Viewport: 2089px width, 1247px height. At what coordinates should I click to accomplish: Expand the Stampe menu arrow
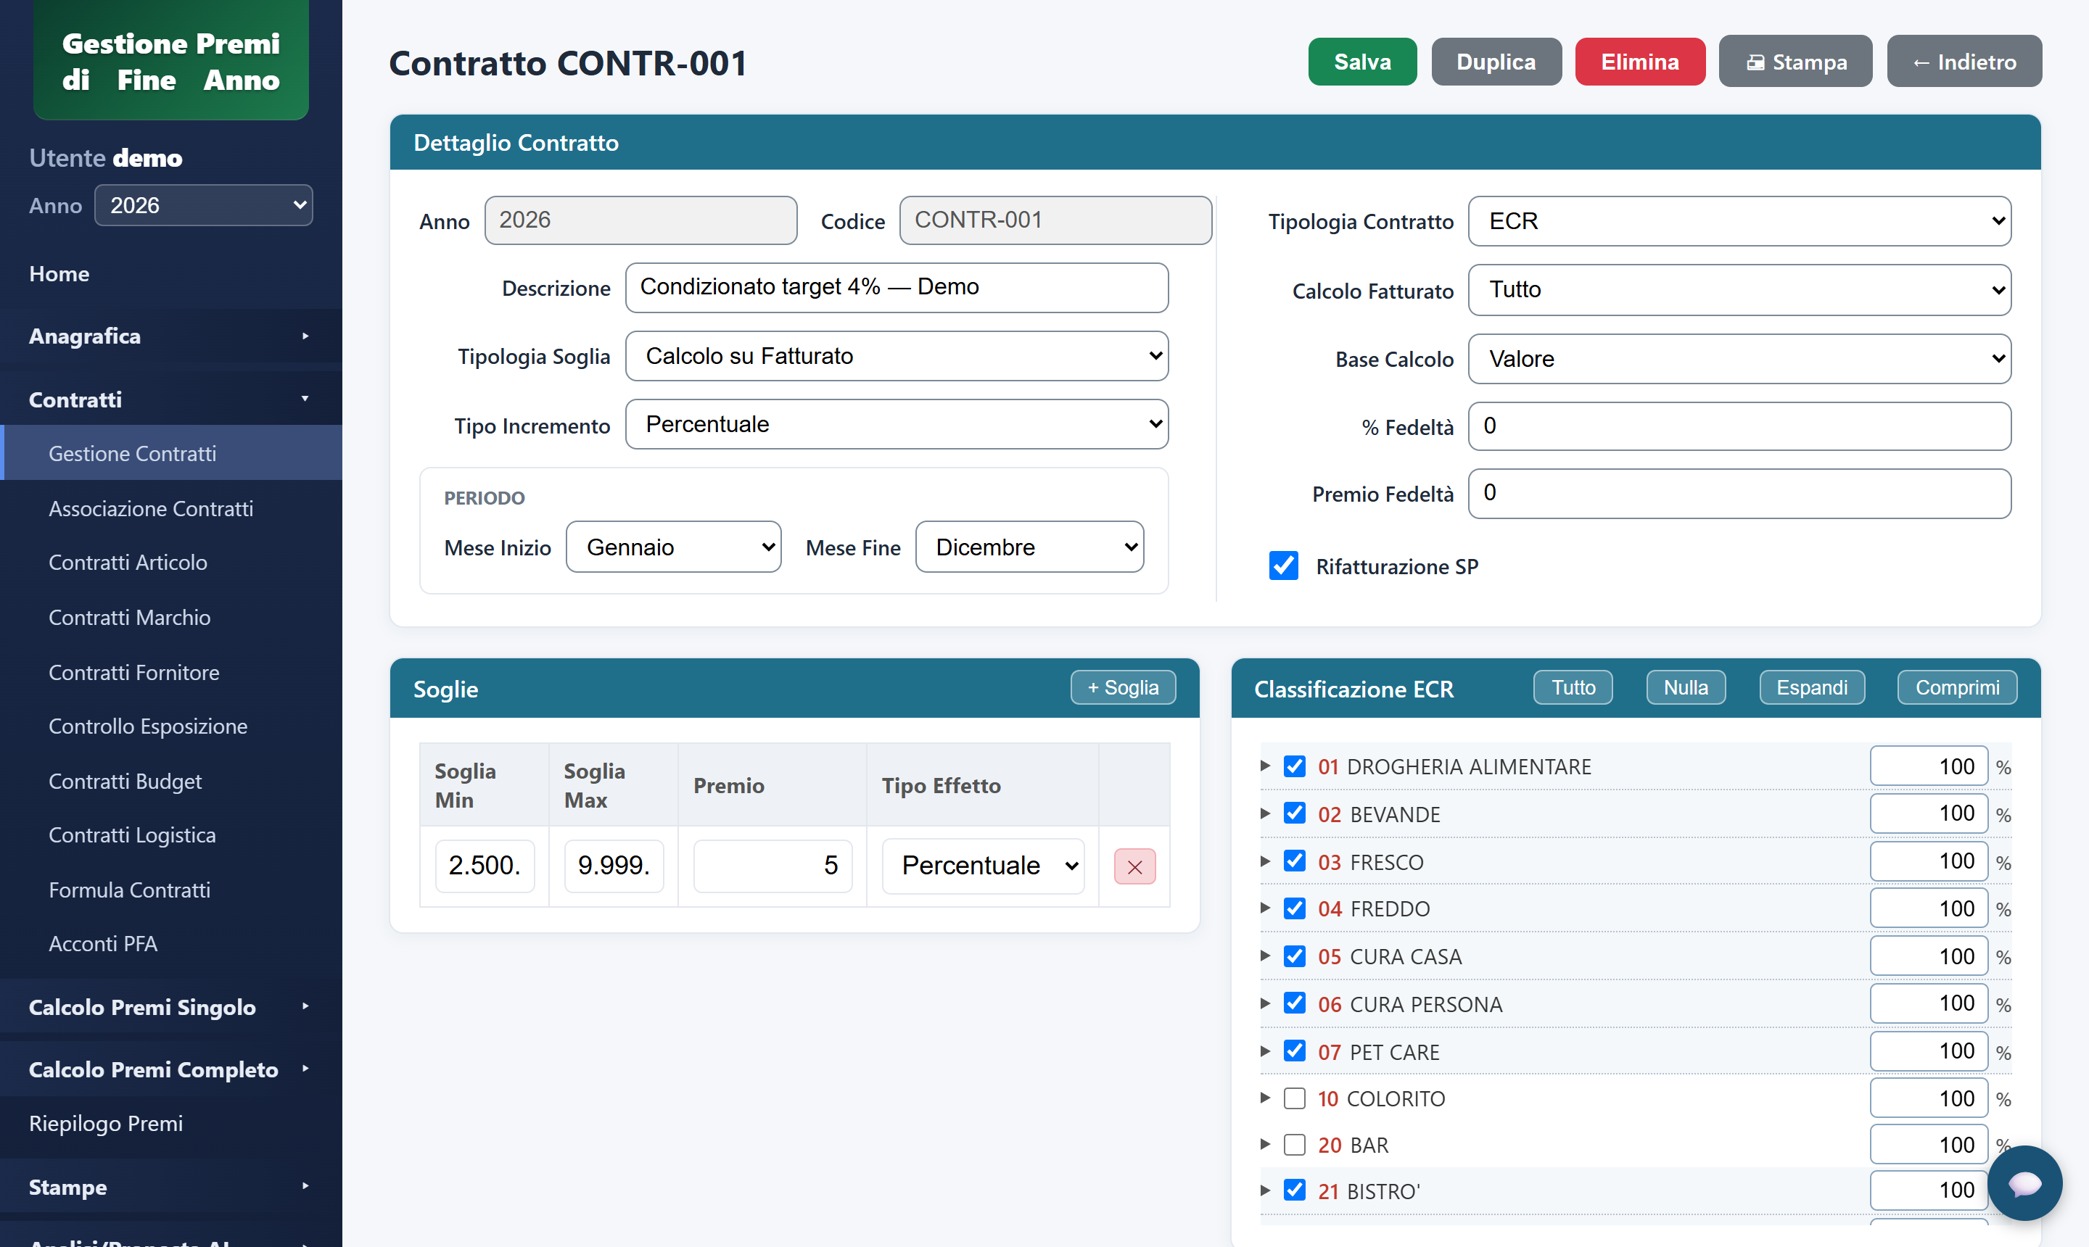point(305,1185)
